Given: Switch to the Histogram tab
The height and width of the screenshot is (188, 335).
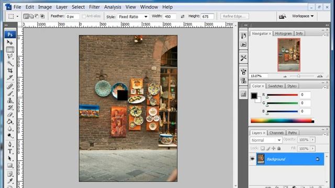Looking at the screenshot, I should pyautogui.click(x=283, y=33).
